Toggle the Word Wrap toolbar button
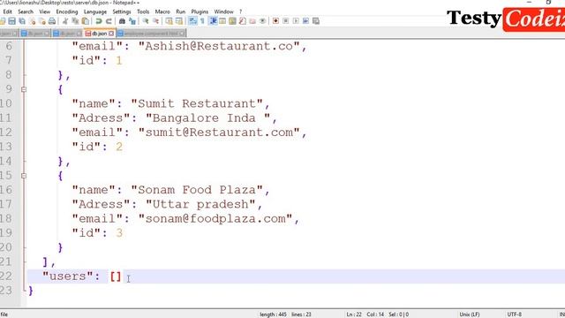Image resolution: width=565 pixels, height=318 pixels. (192, 21)
